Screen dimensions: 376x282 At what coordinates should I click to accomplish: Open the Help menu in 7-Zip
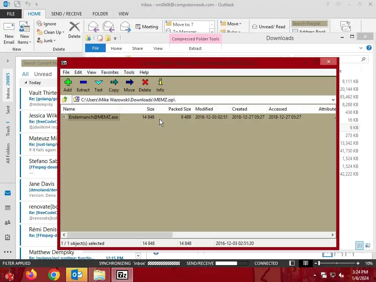[x=144, y=72]
